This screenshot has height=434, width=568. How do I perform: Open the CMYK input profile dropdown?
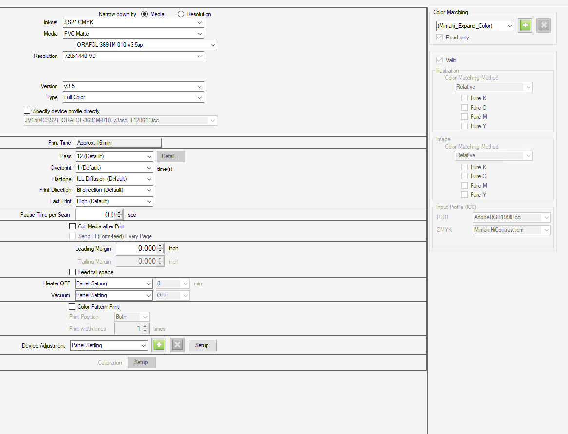(512, 230)
